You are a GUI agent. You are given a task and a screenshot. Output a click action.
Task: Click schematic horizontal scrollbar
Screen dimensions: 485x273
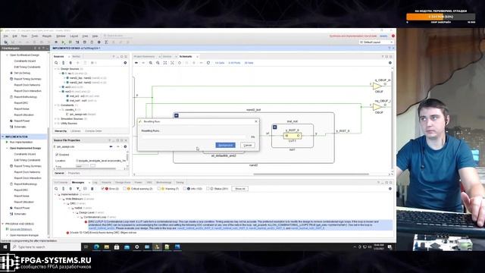(311, 174)
